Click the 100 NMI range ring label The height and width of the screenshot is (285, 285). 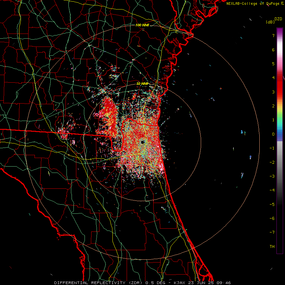tap(142, 25)
